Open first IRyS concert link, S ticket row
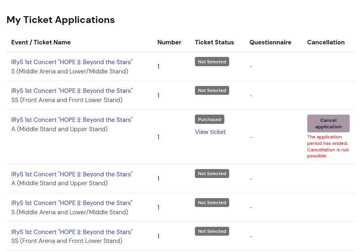The height and width of the screenshot is (251, 361). pyautogui.click(x=72, y=62)
